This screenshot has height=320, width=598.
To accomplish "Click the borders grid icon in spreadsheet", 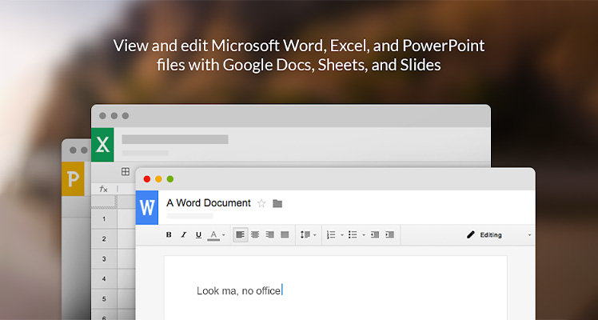I will tap(126, 172).
